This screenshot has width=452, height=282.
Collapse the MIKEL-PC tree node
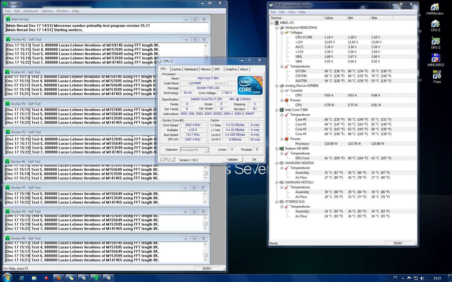click(272, 23)
